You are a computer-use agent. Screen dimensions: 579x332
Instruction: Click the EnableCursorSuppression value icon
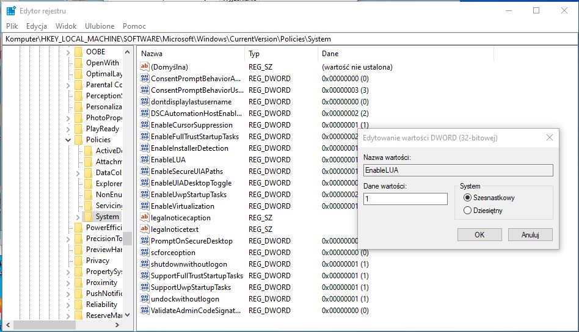(x=145, y=125)
